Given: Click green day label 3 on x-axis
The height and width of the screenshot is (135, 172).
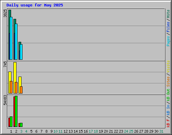Looking at the screenshot, I should (x=21, y=131).
